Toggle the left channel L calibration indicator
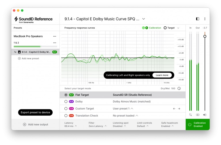The width and height of the screenshot is (221, 145). click(143, 28)
